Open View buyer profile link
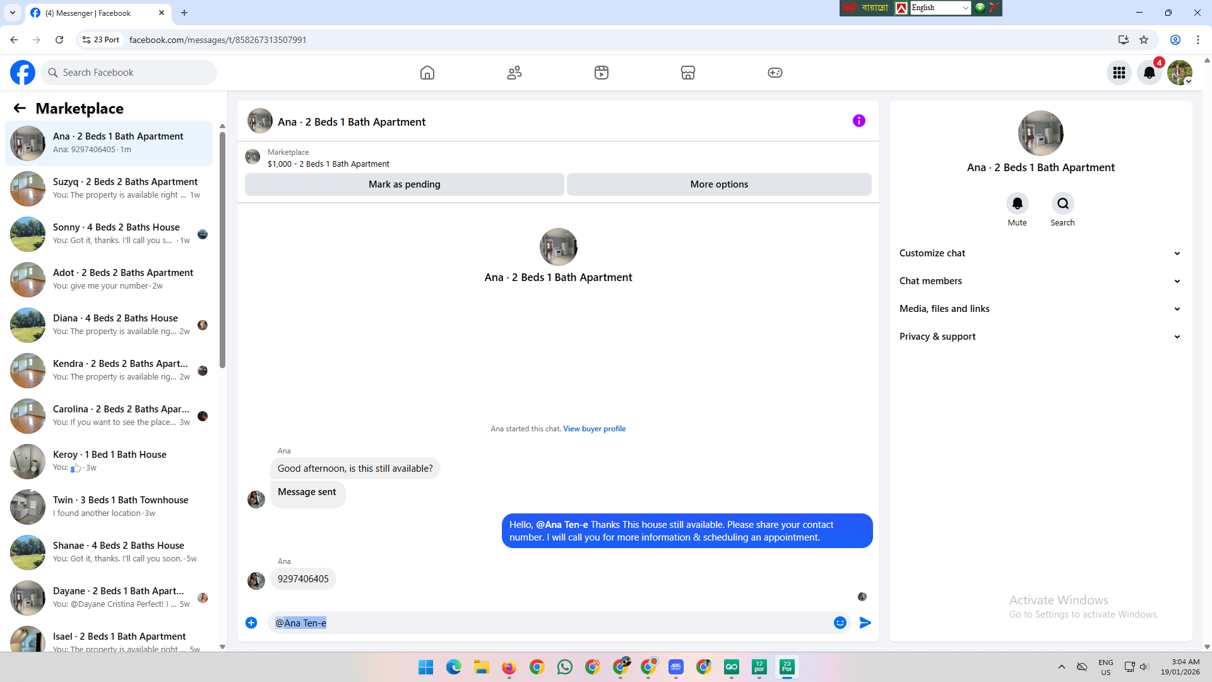This screenshot has height=682, width=1212. 595,429
